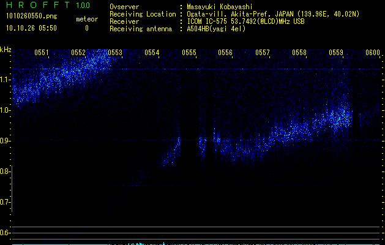
Task: Click the 0552 time marker
Action: click(x=78, y=53)
